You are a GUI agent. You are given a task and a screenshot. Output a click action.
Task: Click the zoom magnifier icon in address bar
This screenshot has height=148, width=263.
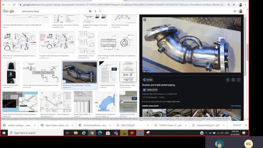click(x=228, y=5)
